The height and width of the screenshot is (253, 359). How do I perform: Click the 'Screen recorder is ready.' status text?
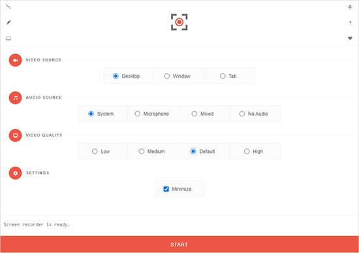pos(37,224)
